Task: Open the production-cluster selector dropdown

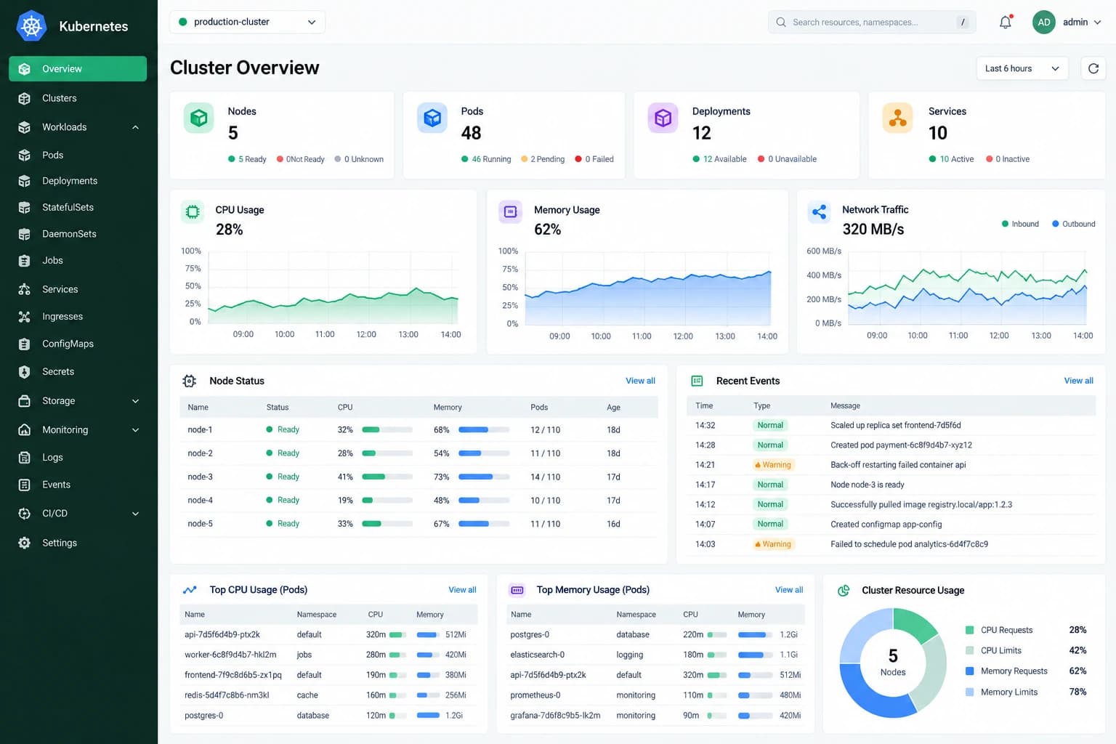Action: 247,22
